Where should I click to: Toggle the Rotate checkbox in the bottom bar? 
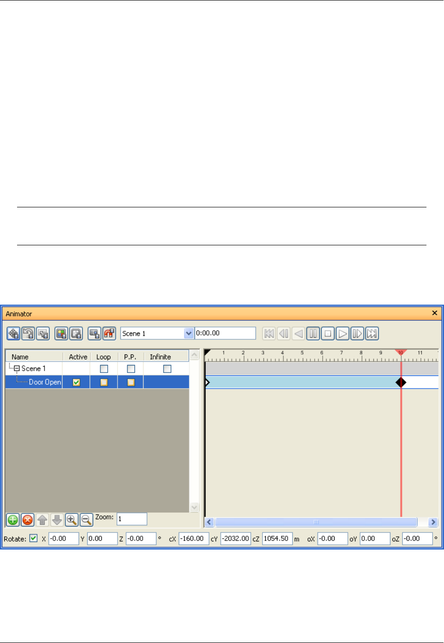click(33, 538)
